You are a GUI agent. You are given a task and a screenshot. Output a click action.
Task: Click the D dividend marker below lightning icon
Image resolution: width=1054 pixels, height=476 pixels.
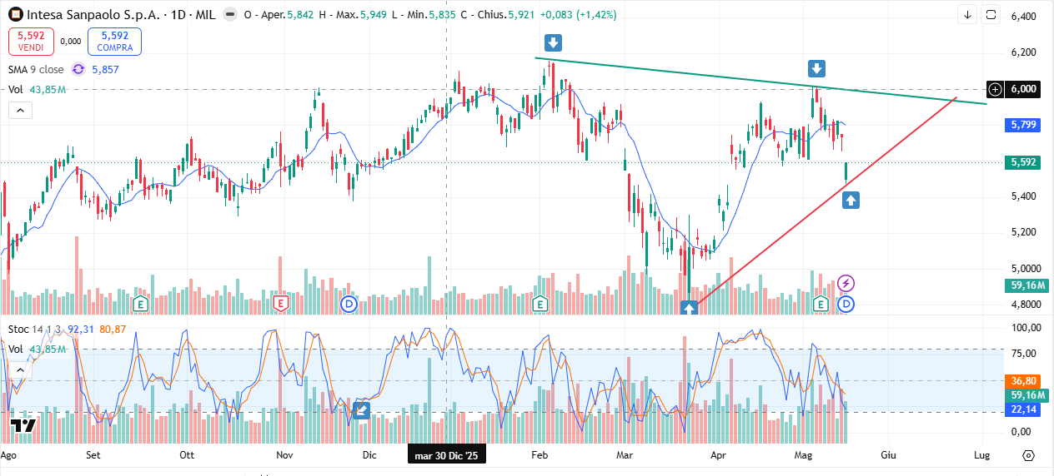point(846,305)
